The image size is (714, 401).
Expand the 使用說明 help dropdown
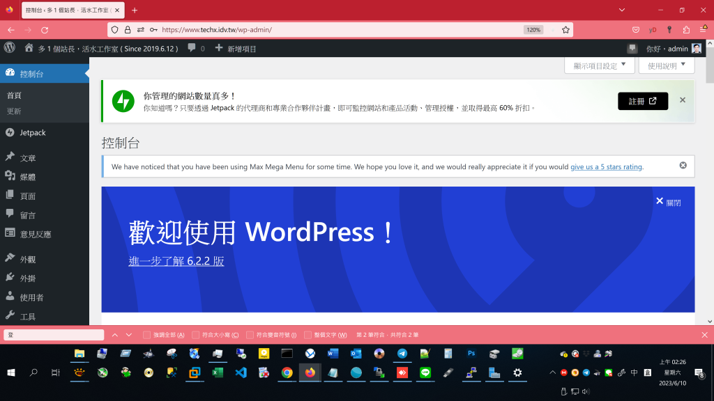(x=666, y=65)
